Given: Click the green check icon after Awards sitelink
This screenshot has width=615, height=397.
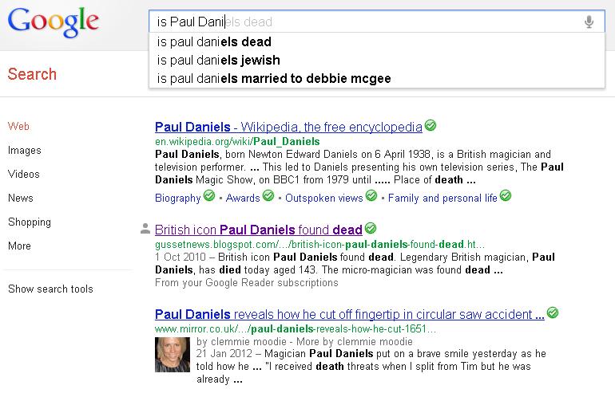Looking at the screenshot, I should coord(268,195).
